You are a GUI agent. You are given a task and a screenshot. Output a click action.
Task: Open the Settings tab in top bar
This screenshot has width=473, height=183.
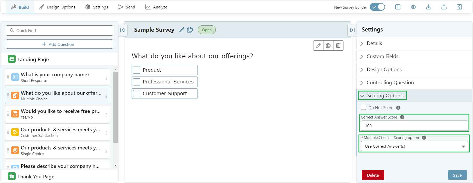pyautogui.click(x=97, y=7)
